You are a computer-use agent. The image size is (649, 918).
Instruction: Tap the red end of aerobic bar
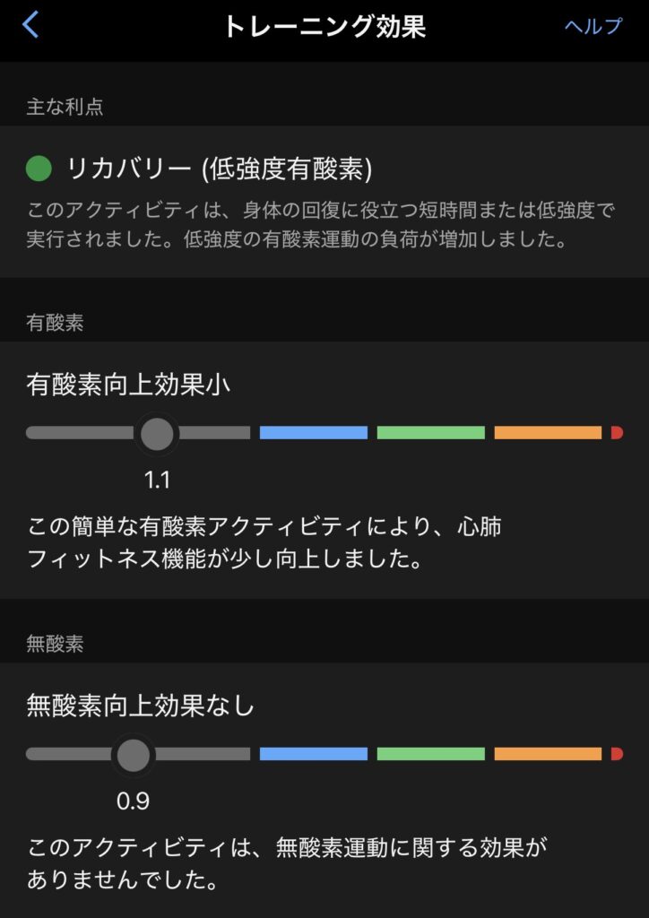(x=617, y=433)
